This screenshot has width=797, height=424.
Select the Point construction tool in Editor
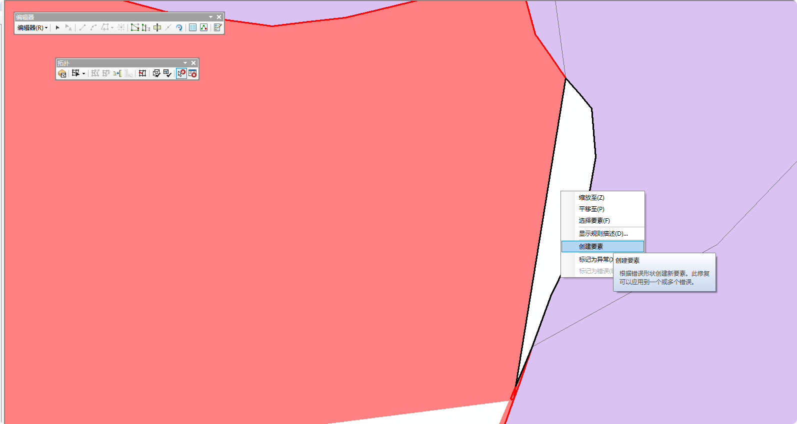point(121,27)
